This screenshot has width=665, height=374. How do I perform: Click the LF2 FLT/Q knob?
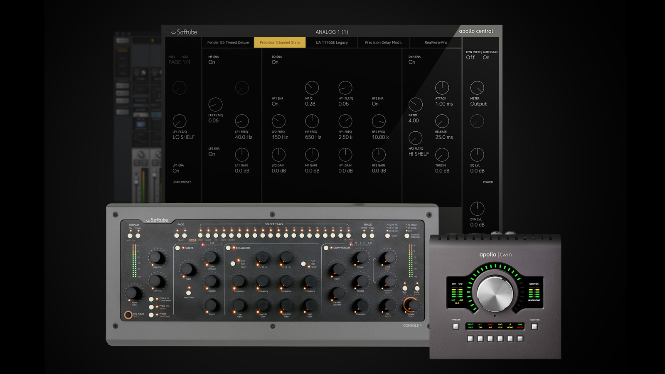pos(215,104)
